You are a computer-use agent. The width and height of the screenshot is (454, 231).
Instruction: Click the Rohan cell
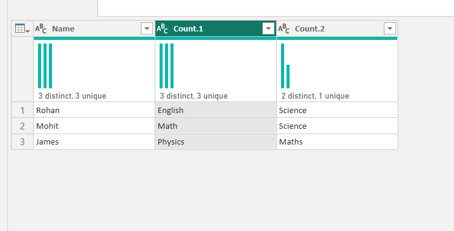(94, 110)
